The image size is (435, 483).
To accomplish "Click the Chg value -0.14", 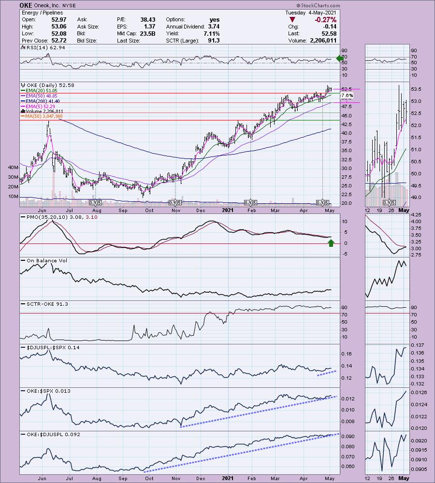I will (330, 27).
